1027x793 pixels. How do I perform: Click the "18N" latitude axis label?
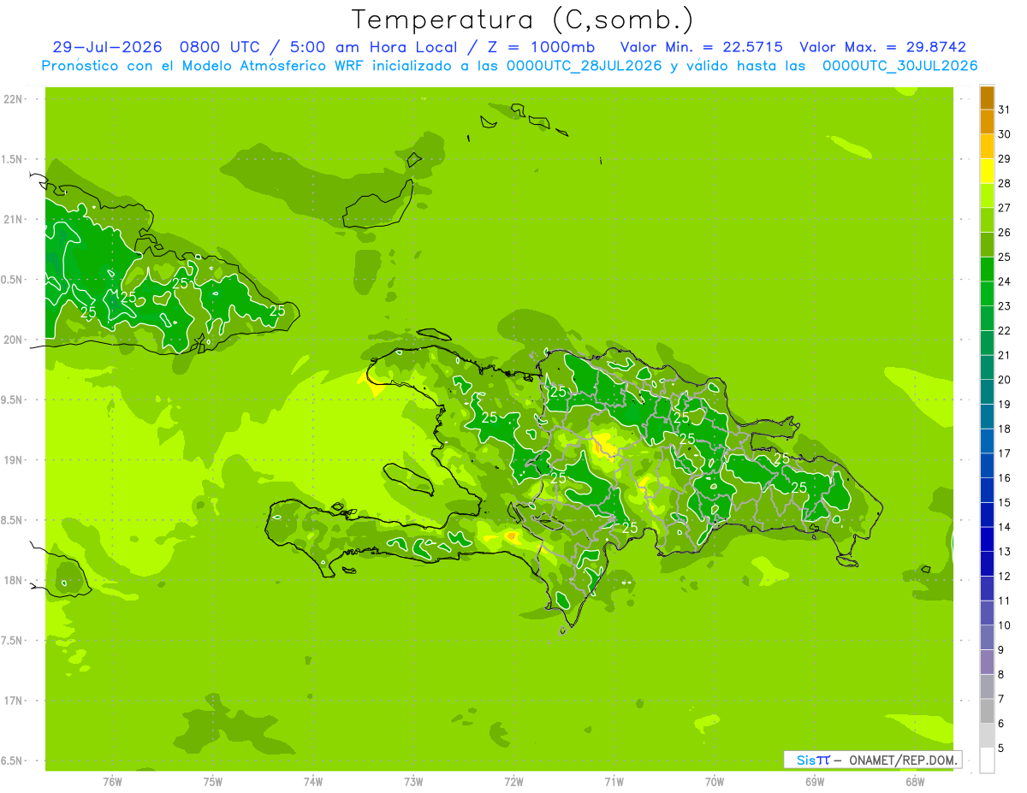coord(12,580)
